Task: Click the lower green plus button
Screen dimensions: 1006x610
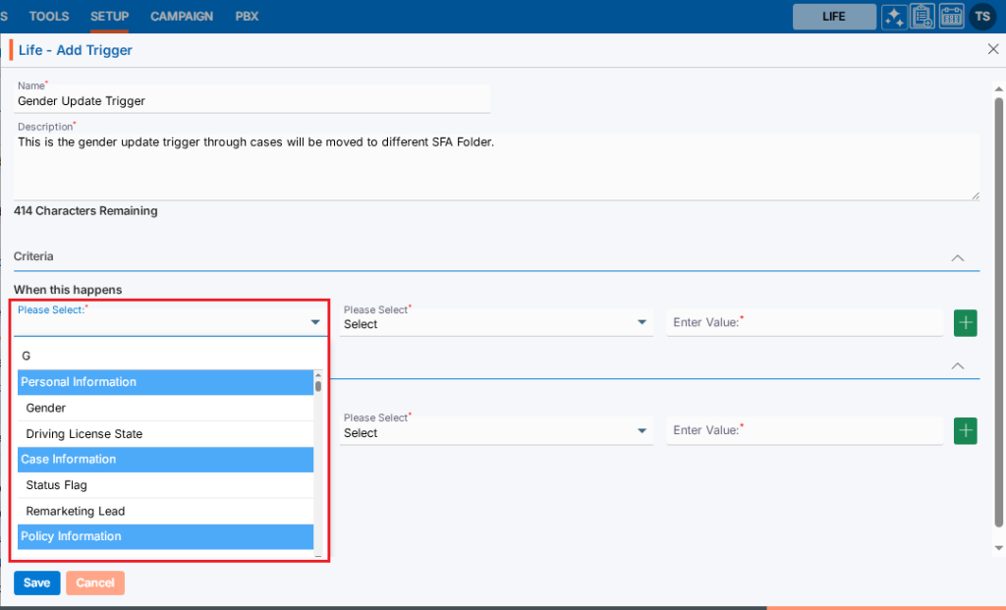Action: (966, 430)
